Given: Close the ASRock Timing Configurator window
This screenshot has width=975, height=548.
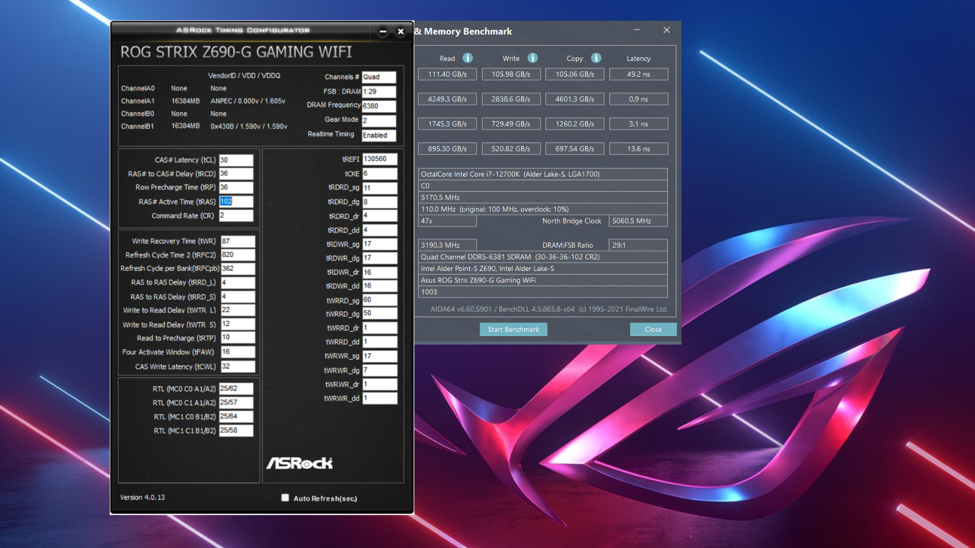Looking at the screenshot, I should click(400, 32).
